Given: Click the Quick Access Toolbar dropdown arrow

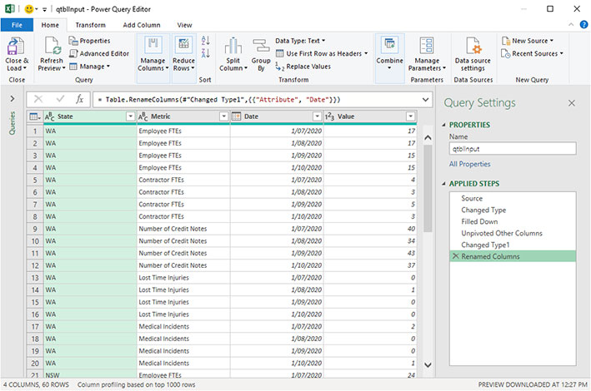Looking at the screenshot, I should (x=44, y=9).
